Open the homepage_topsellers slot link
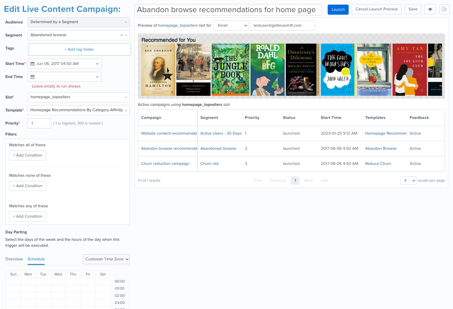Screen dimensions: 453x309 click(178, 26)
